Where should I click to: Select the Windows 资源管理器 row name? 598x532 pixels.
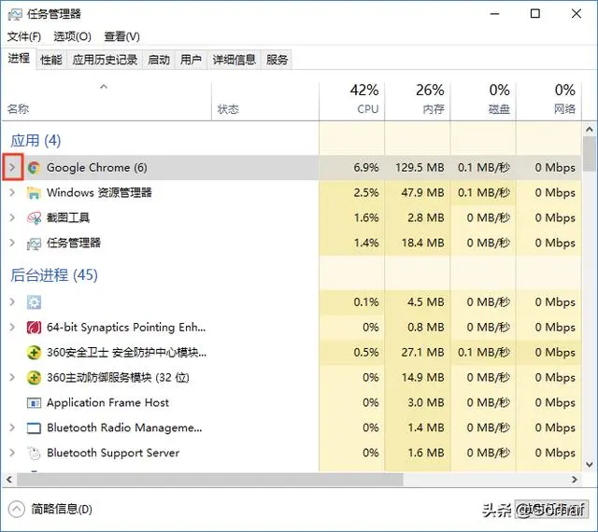coord(99,193)
